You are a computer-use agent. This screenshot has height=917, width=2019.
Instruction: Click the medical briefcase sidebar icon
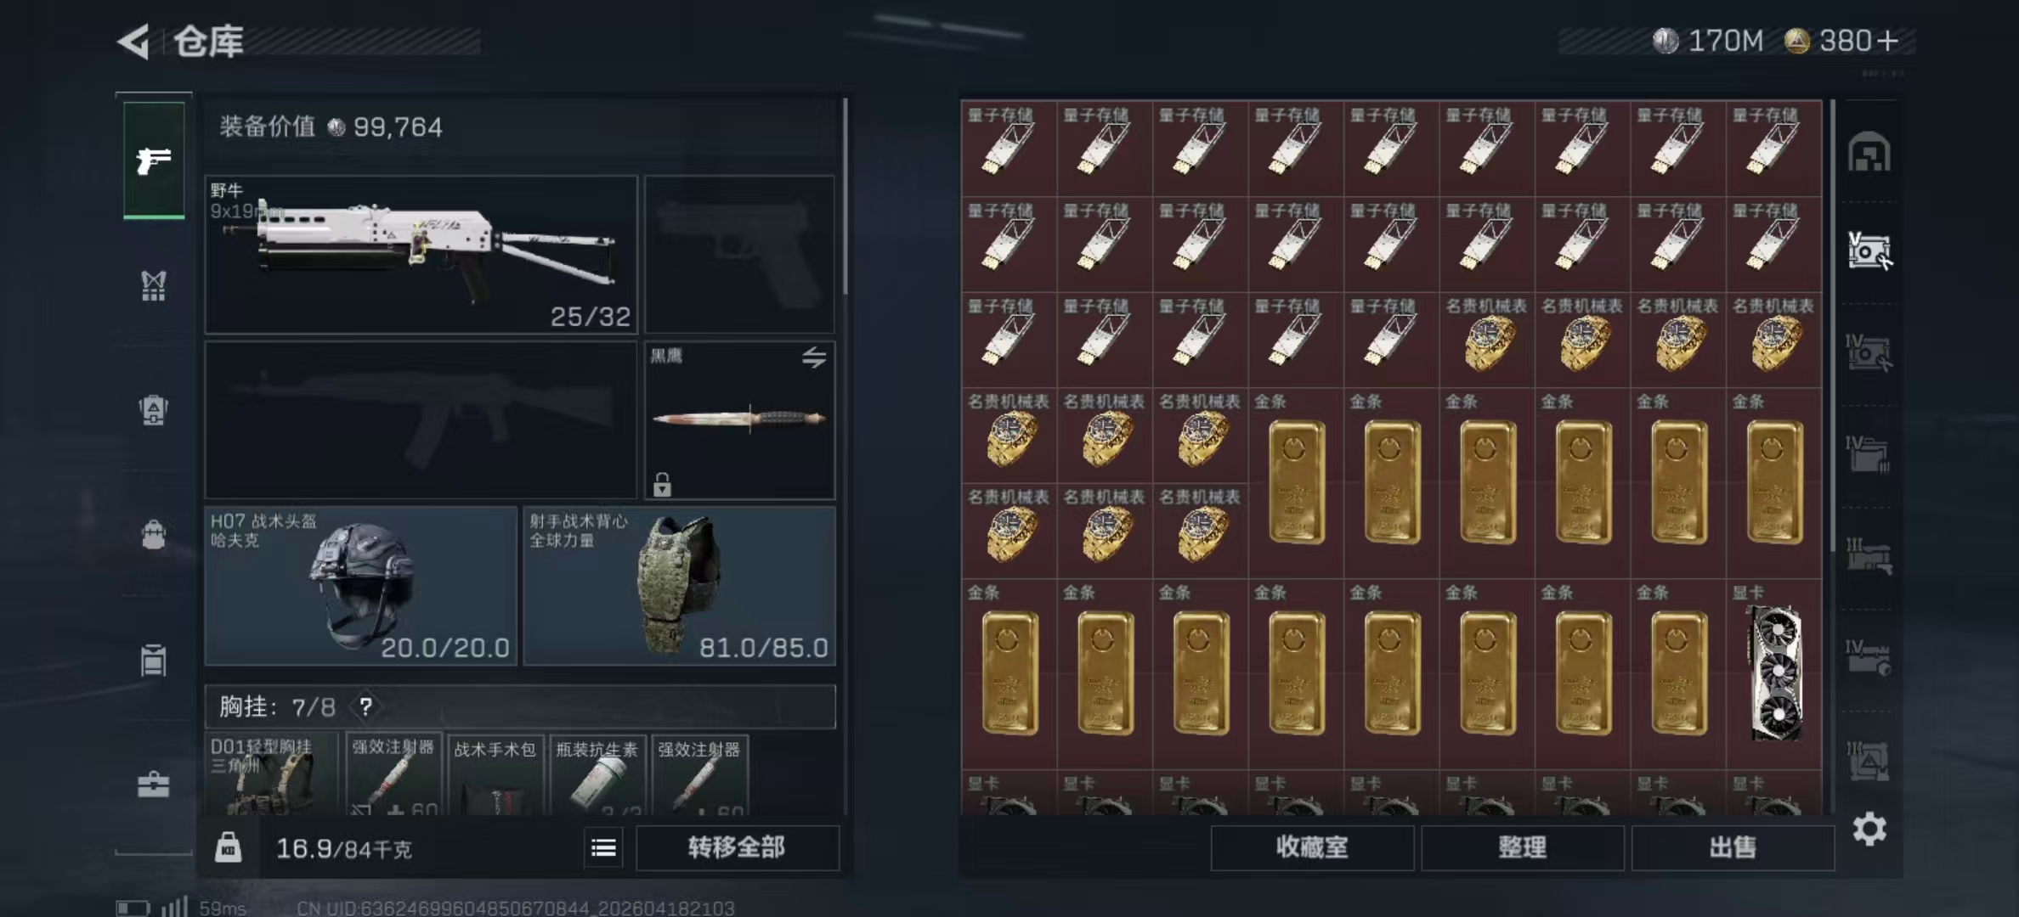tap(154, 784)
